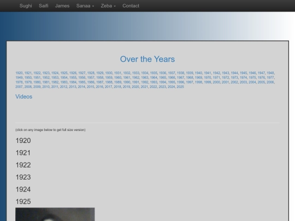Go to the 1947 year link
The width and height of the screenshot is (295, 221).
[261, 73]
